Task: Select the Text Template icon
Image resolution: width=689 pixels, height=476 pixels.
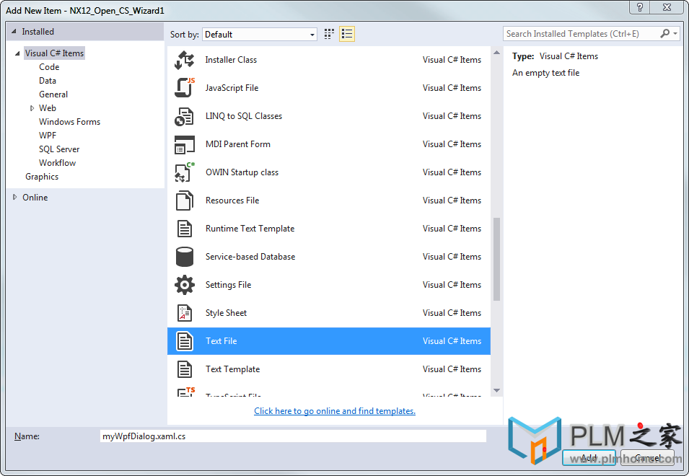Action: tap(185, 369)
